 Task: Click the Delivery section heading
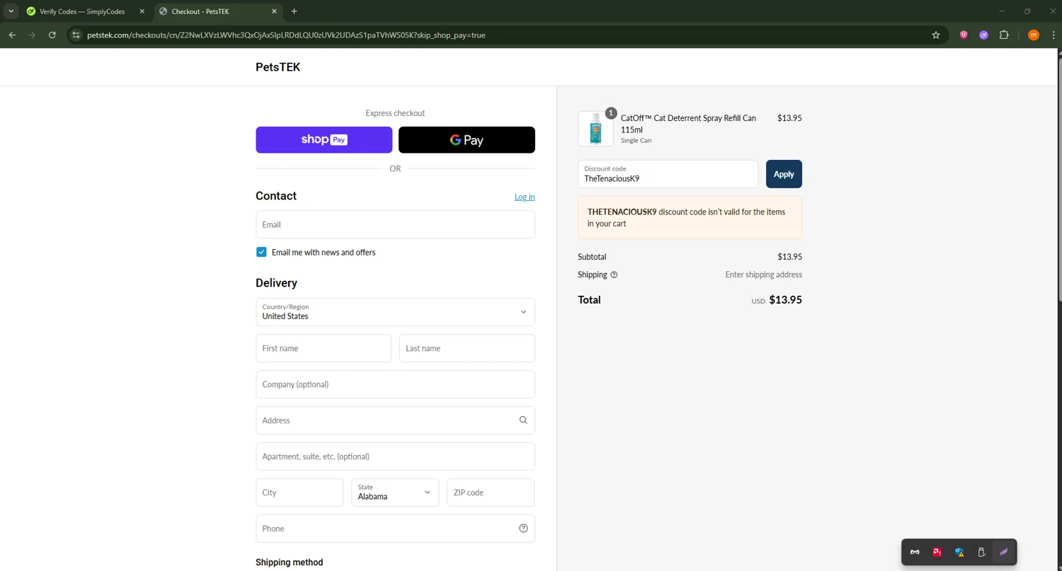276,283
